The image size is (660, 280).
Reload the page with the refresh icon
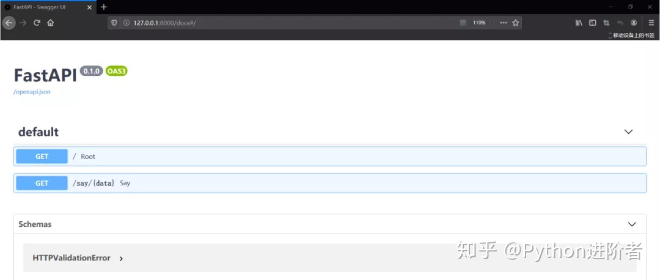click(37, 23)
